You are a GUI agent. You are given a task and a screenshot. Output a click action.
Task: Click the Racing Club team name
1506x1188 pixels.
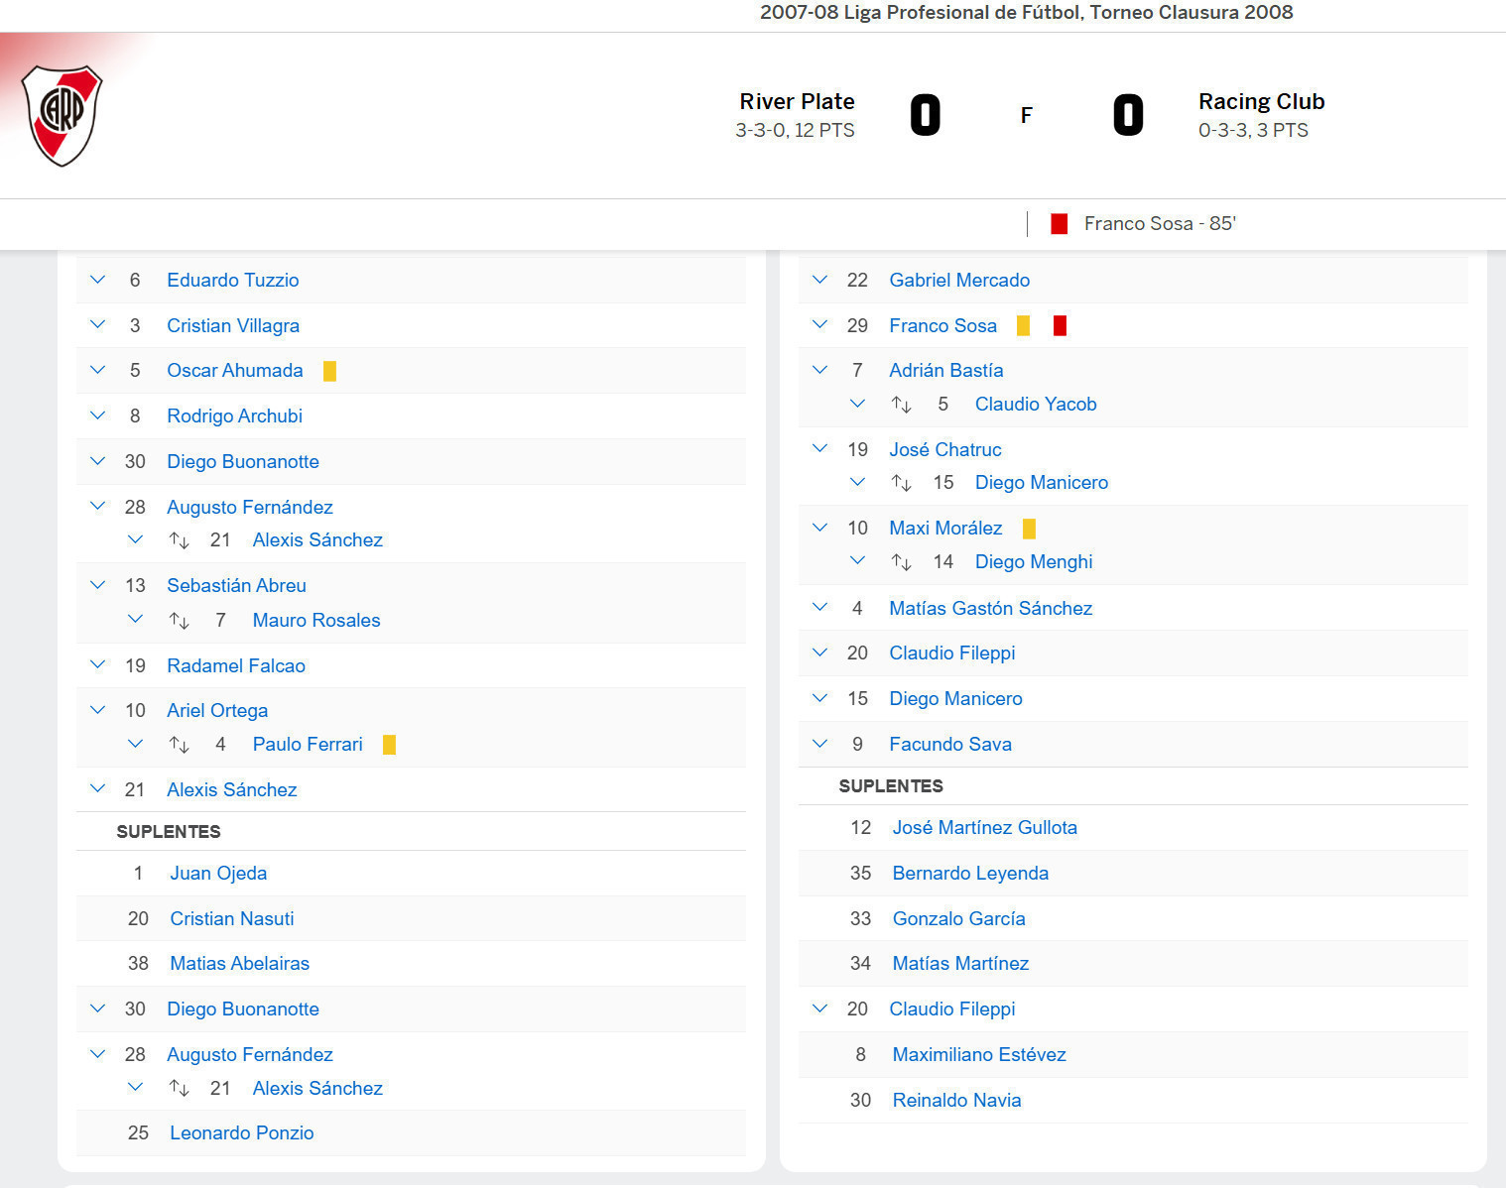(x=1261, y=102)
